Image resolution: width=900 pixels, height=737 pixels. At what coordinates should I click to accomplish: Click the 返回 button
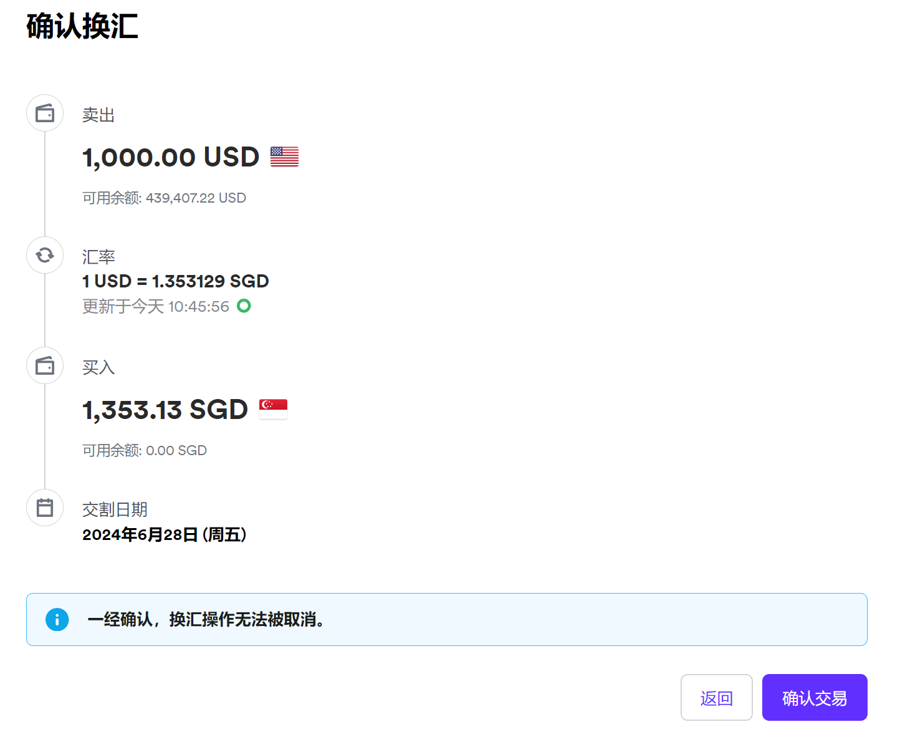click(x=716, y=698)
